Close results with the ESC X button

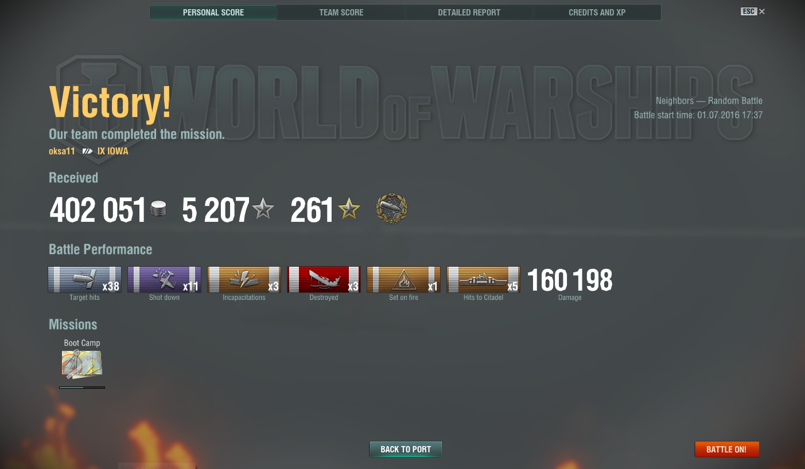pos(753,11)
